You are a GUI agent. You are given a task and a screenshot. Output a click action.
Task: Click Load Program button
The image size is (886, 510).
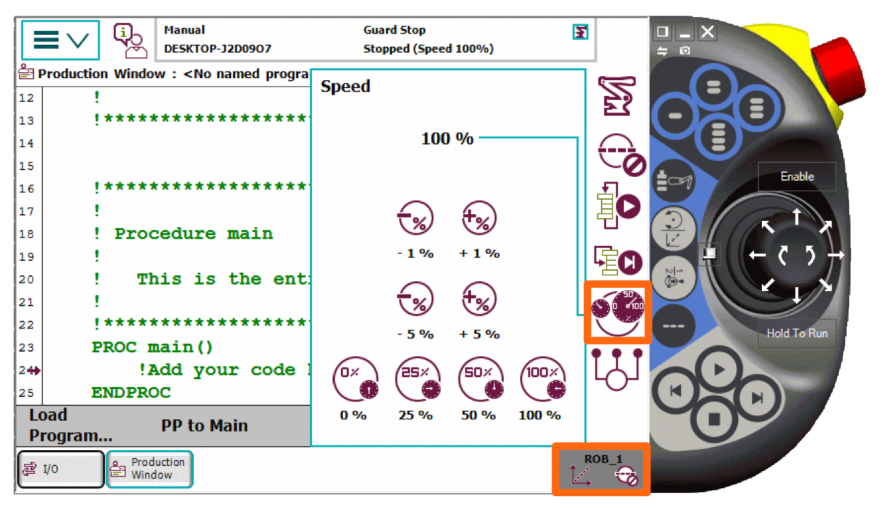(x=70, y=425)
